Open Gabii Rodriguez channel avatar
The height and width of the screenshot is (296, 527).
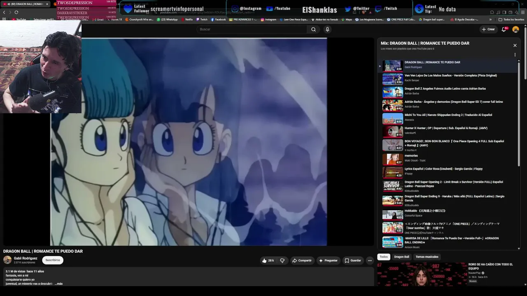tap(7, 260)
